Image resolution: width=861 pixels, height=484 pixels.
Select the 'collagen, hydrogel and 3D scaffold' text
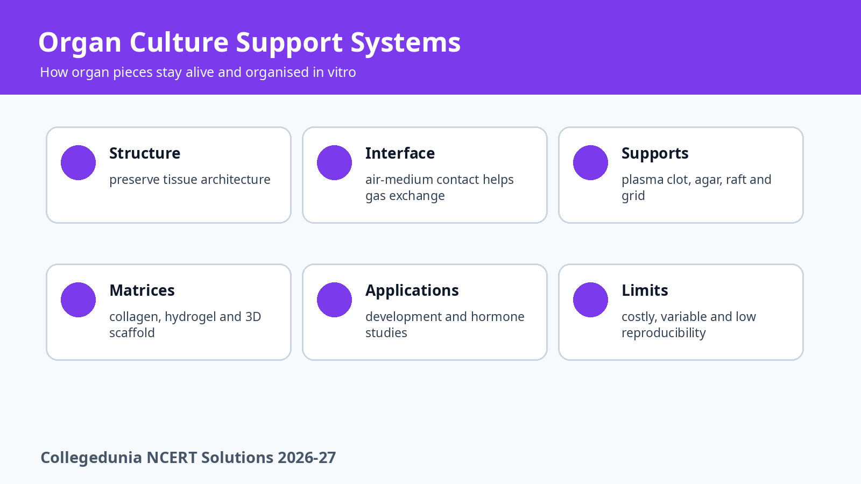185,325
